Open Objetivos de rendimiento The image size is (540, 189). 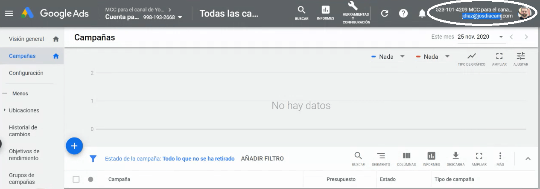[x=24, y=155]
